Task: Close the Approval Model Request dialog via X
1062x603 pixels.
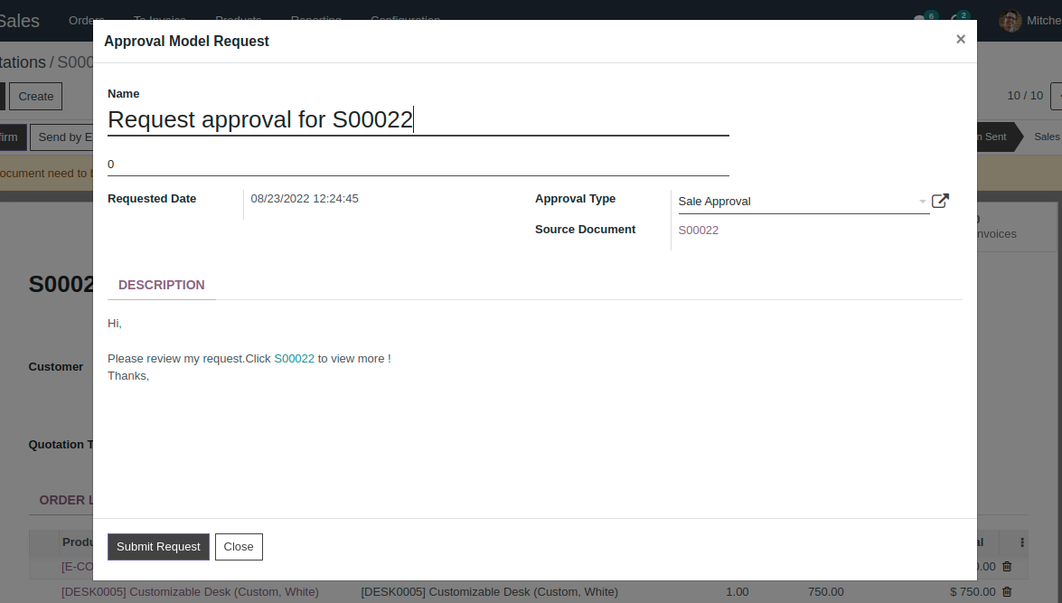Action: (x=960, y=39)
